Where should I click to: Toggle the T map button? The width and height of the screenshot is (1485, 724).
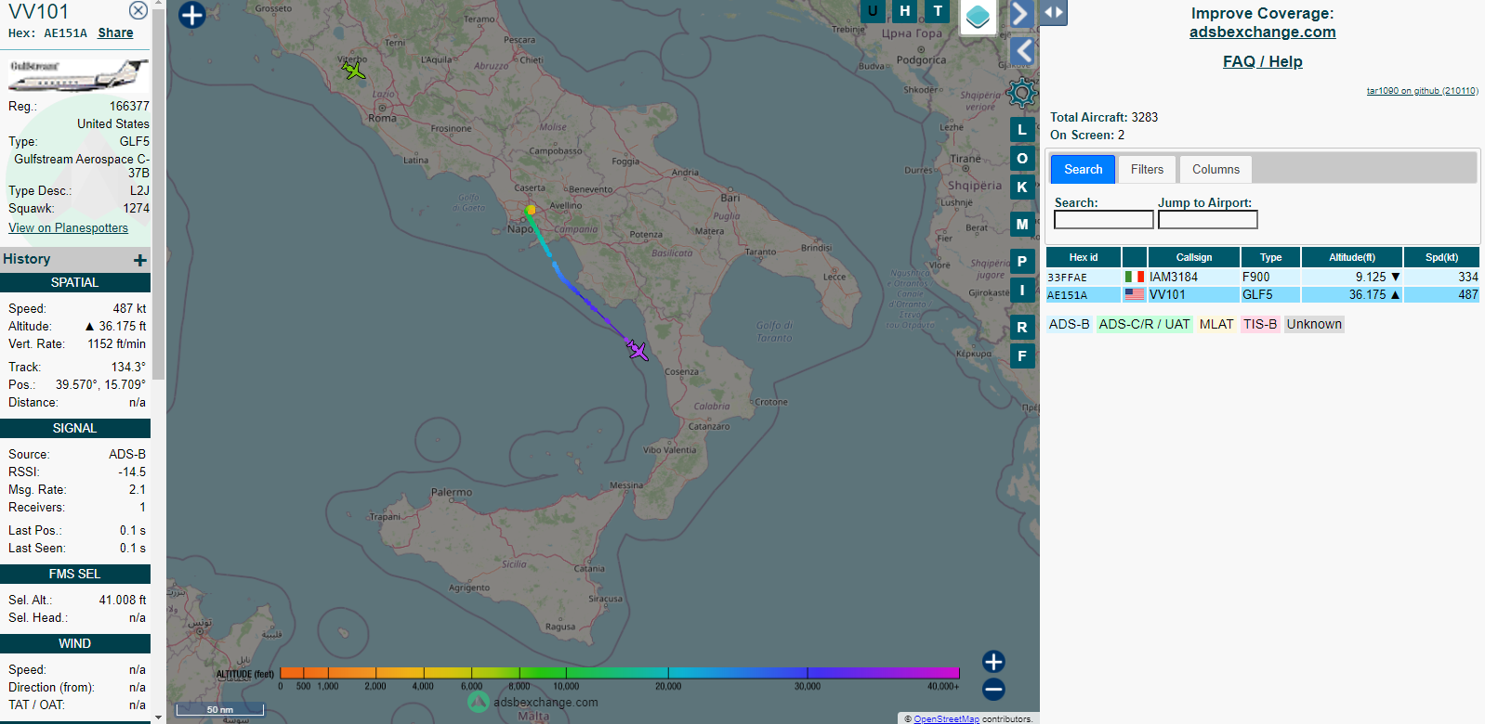pyautogui.click(x=938, y=10)
